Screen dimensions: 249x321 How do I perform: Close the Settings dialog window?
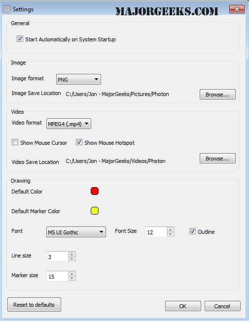[237, 9]
